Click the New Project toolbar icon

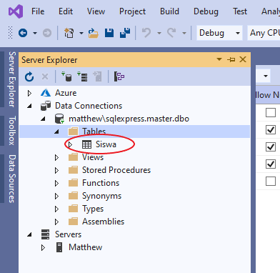pyautogui.click(x=69, y=33)
